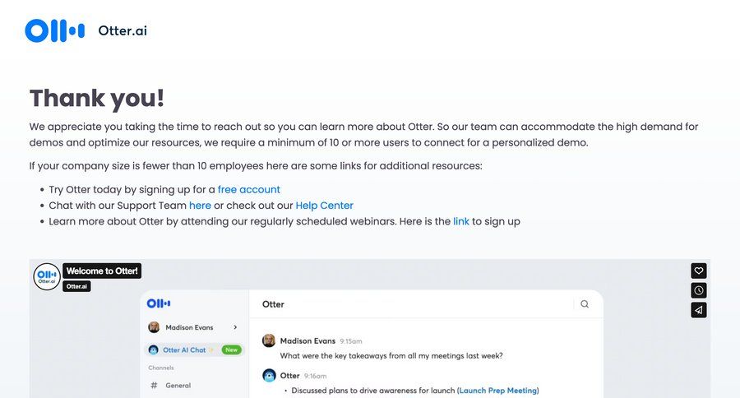
Task: Click the Otter logo in the app sidebar
Action: 159,303
